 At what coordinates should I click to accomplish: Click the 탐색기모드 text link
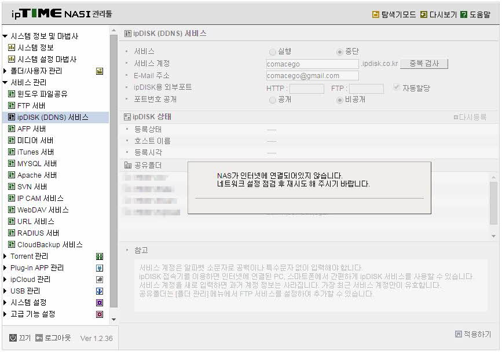398,14
